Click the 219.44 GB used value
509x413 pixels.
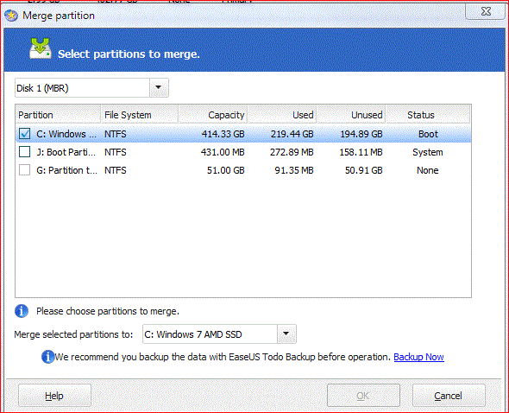coord(292,134)
